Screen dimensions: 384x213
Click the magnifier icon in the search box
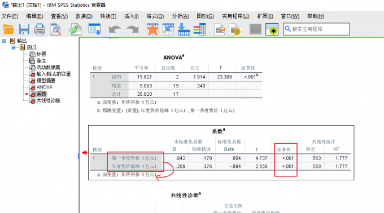(288, 29)
